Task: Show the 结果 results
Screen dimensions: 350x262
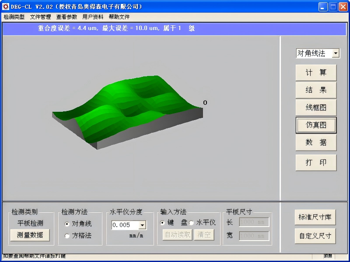Action: coord(316,90)
